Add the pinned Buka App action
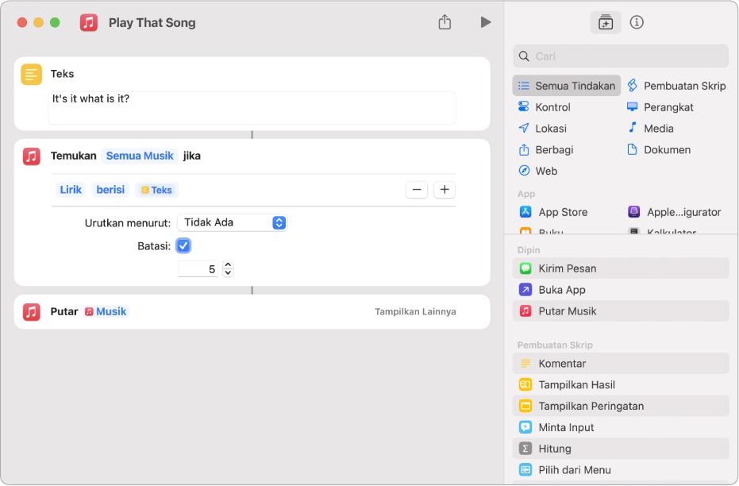Viewport: 739px width, 486px height. (x=621, y=289)
